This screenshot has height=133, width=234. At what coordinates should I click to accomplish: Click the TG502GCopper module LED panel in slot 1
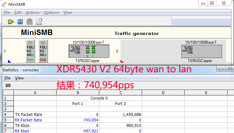click(x=89, y=51)
